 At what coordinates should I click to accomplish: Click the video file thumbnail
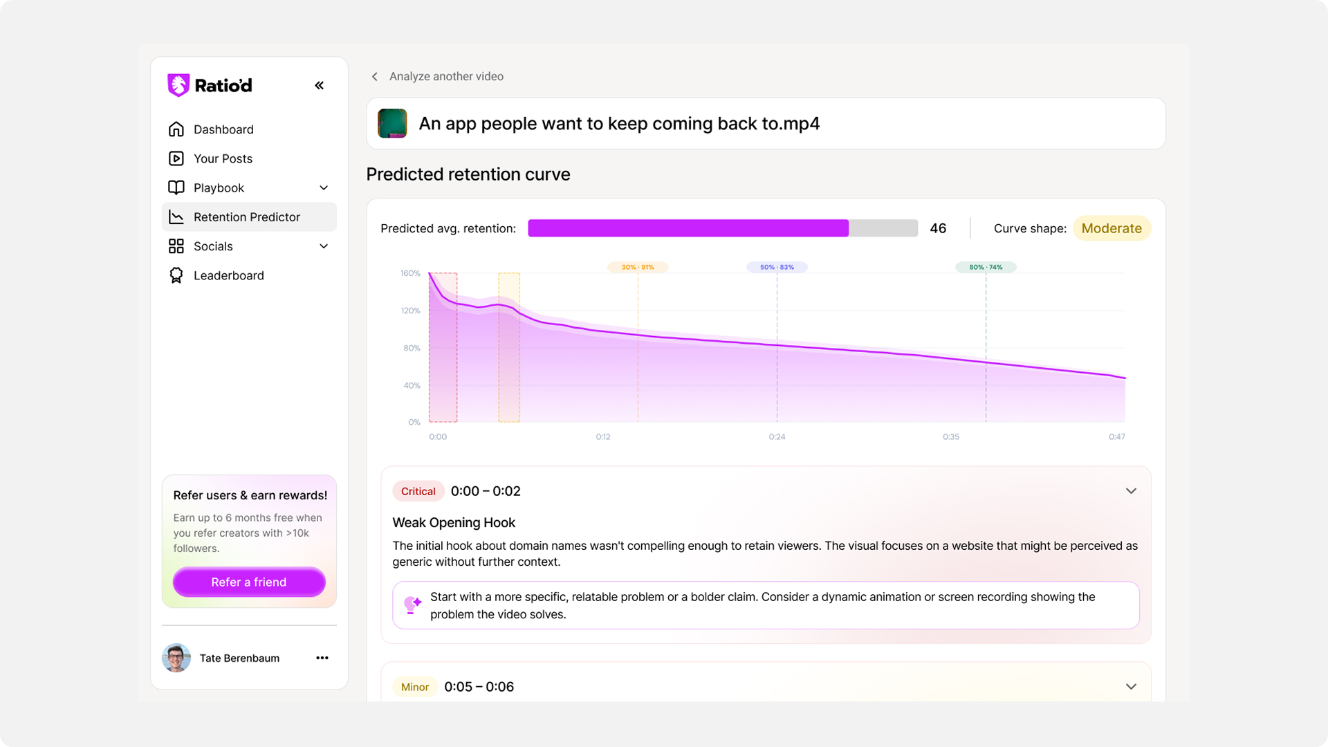[392, 123]
